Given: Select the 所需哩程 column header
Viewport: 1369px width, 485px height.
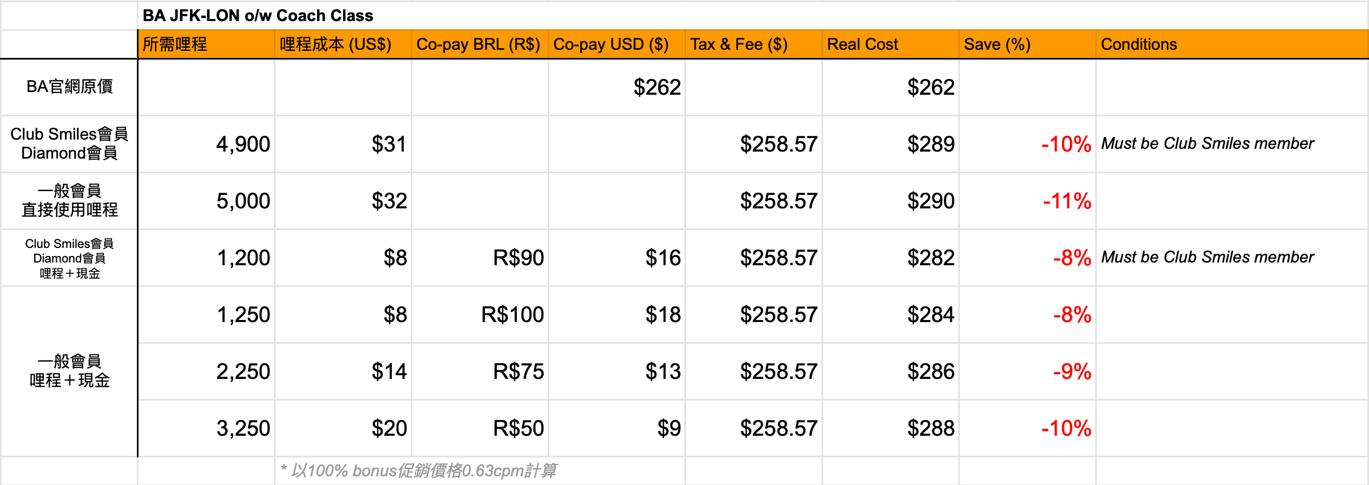Looking at the screenshot, I should click(206, 44).
